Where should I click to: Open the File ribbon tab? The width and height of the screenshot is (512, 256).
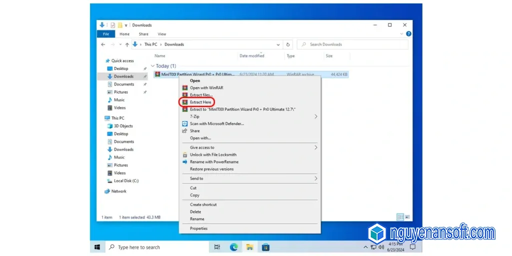point(106,34)
